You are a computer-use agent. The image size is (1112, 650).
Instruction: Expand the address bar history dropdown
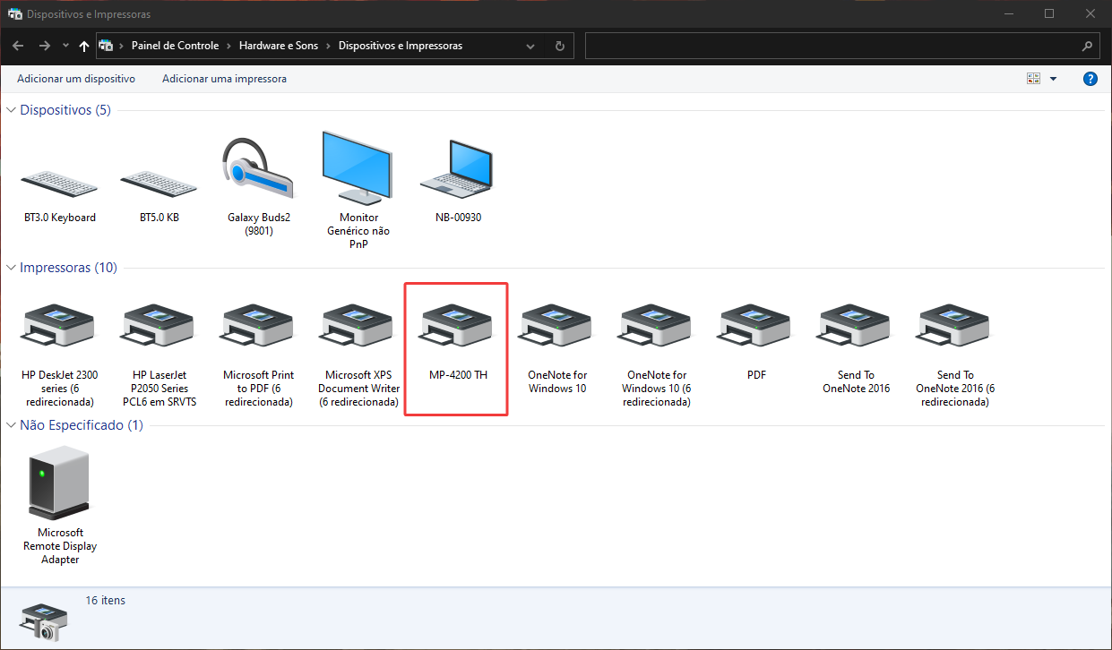[x=530, y=46]
